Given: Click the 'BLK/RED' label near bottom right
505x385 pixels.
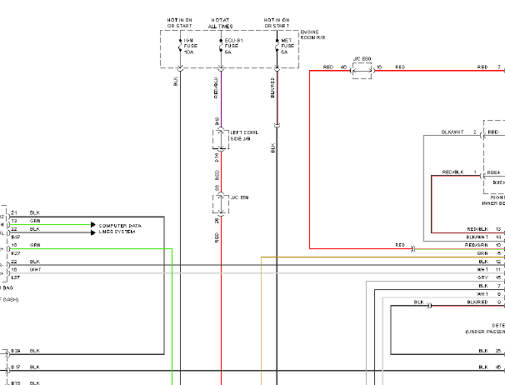Looking at the screenshot, I should click(x=477, y=302).
